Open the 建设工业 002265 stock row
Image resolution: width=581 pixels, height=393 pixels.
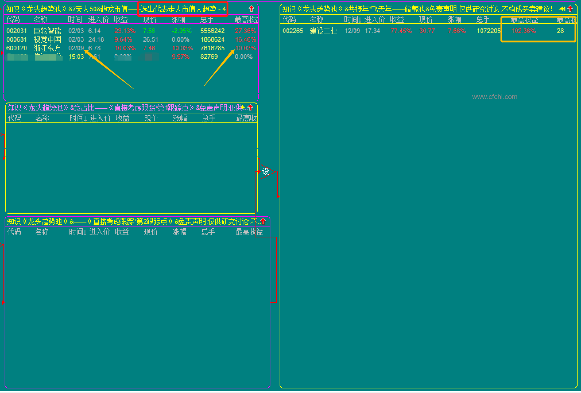323,31
